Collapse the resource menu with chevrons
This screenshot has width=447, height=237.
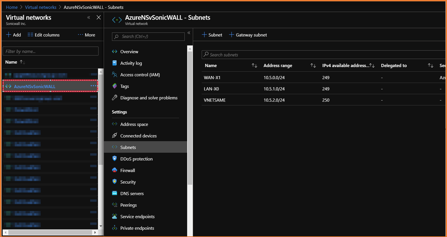click(189, 33)
